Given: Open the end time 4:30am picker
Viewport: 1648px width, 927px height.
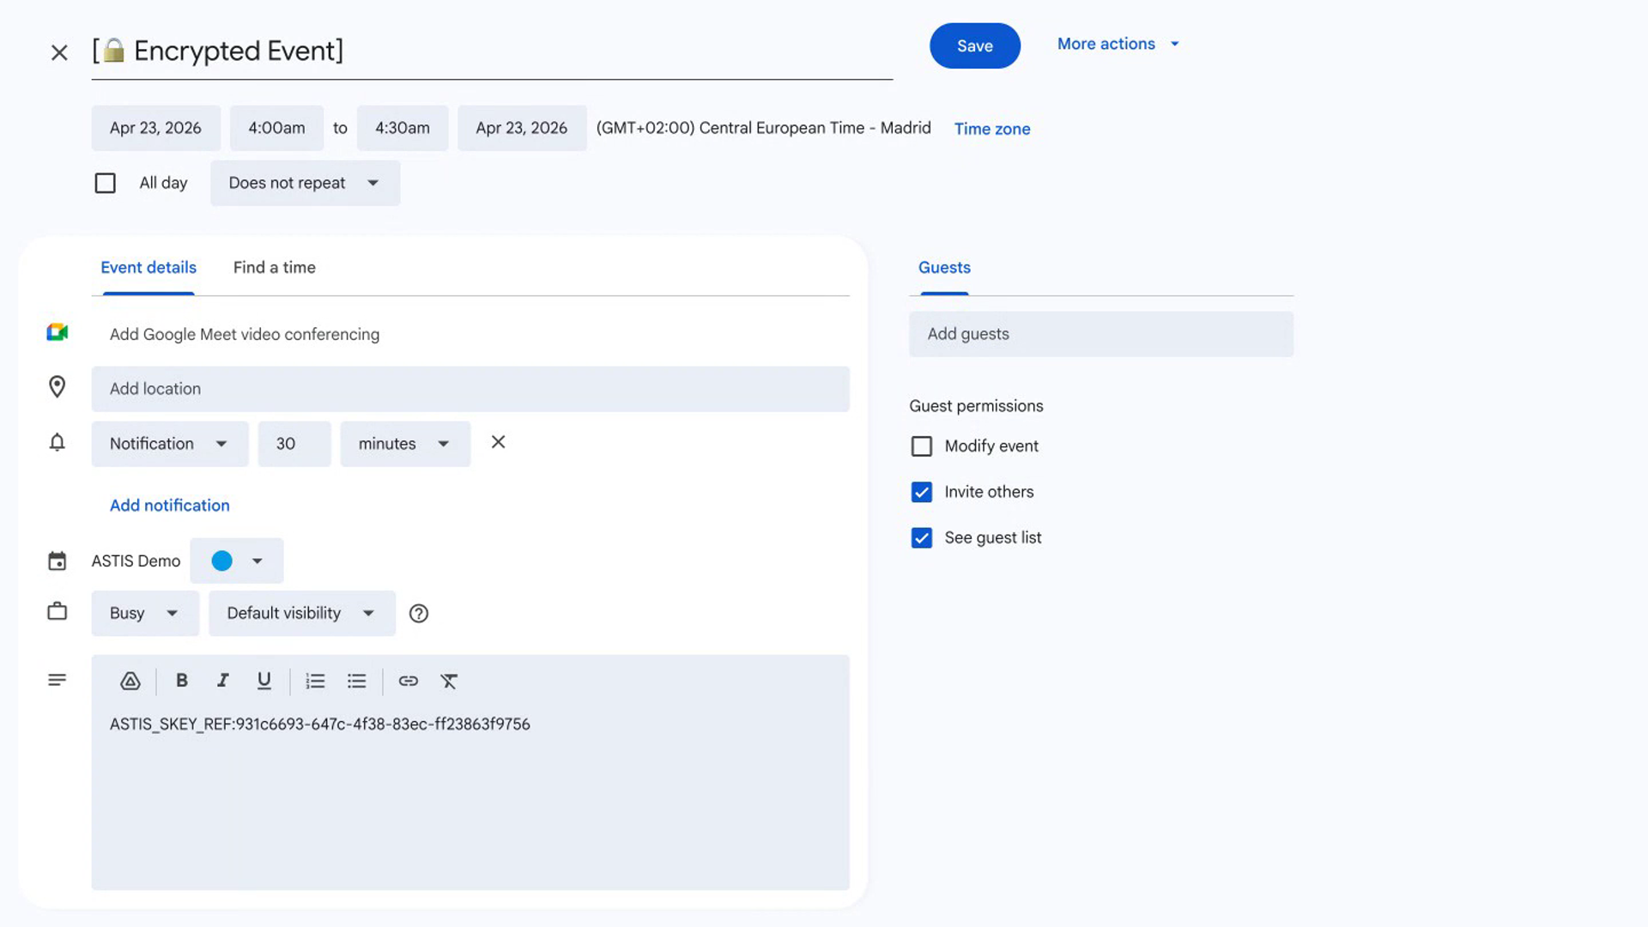Looking at the screenshot, I should tap(403, 128).
